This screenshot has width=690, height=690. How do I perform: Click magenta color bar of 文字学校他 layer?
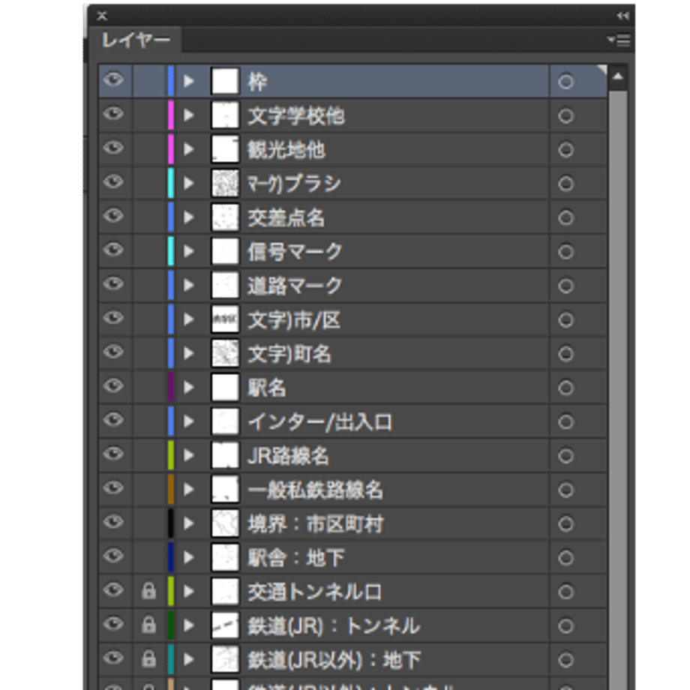click(171, 115)
